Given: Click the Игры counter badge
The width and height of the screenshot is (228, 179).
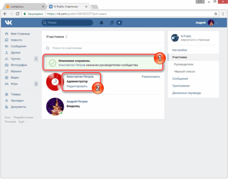Looking at the screenshot, I should click(x=36, y=84).
